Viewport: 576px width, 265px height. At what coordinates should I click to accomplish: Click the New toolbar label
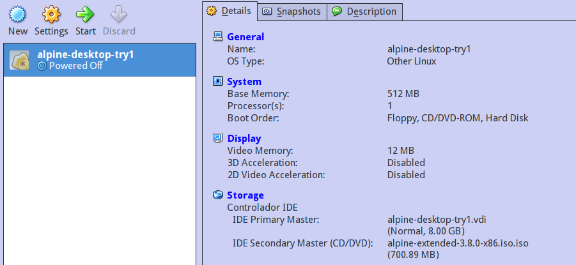18,31
